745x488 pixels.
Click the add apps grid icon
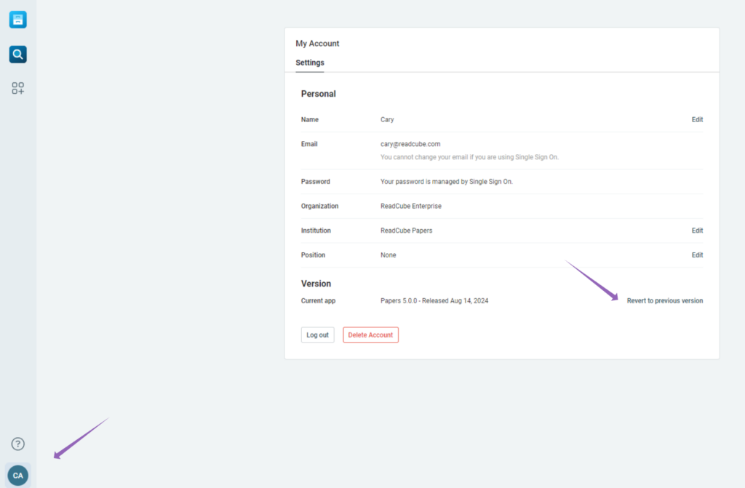pyautogui.click(x=18, y=89)
